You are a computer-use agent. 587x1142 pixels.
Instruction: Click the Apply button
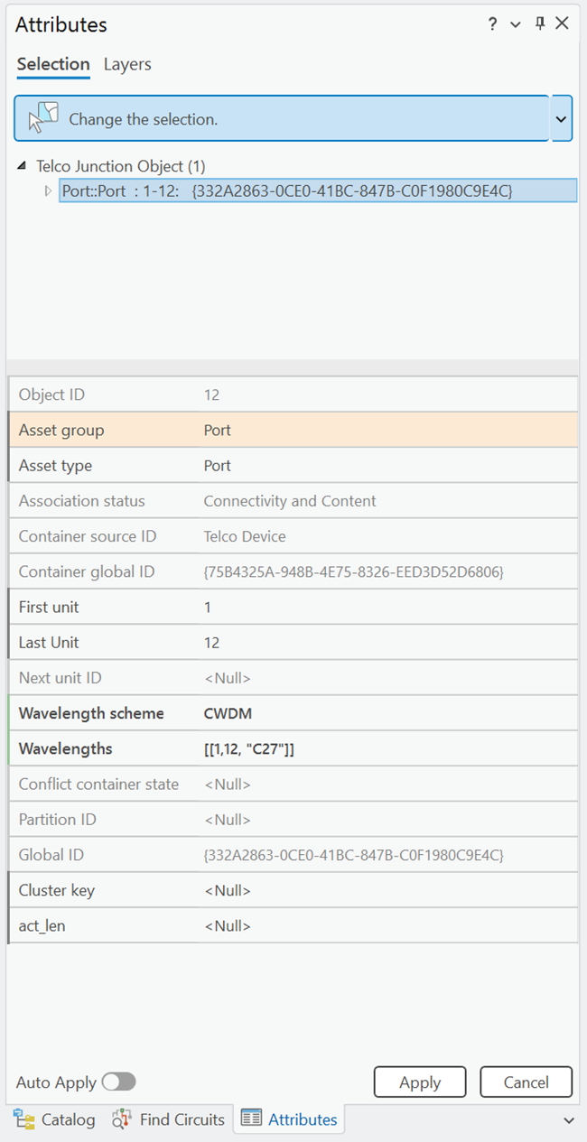click(420, 1082)
